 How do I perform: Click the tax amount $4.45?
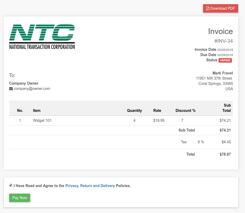[226, 142]
